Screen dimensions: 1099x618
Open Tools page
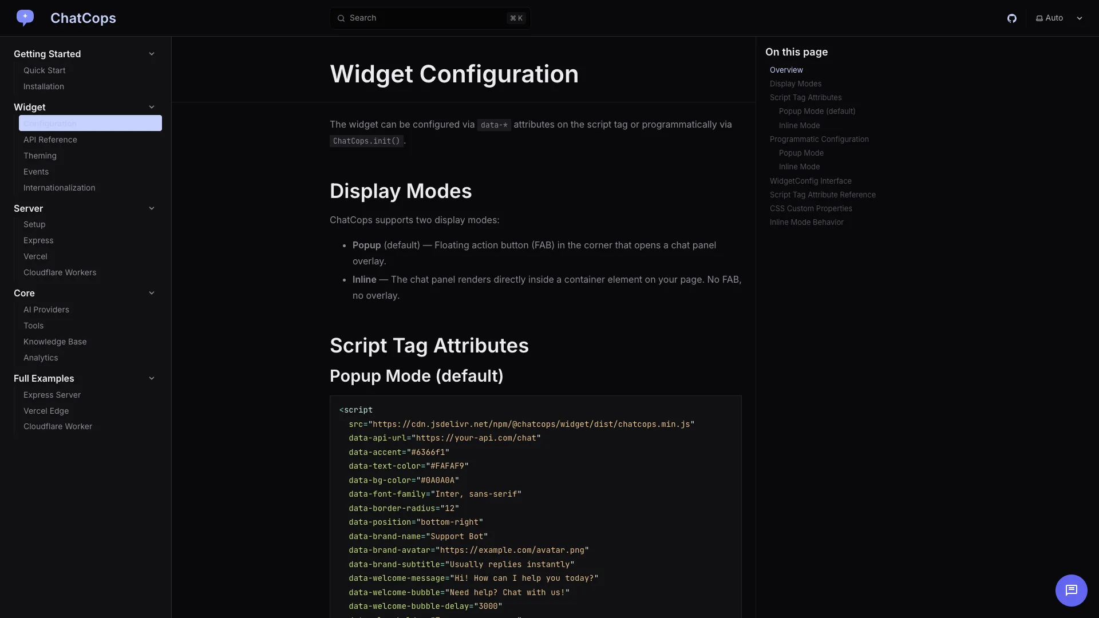[34, 326]
